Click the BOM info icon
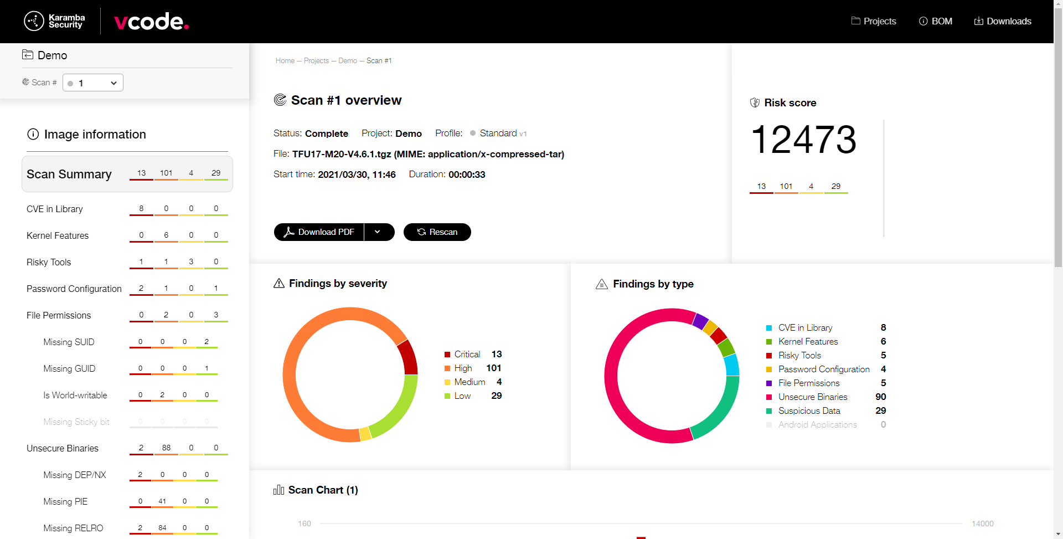Image resolution: width=1063 pixels, height=539 pixels. click(923, 21)
